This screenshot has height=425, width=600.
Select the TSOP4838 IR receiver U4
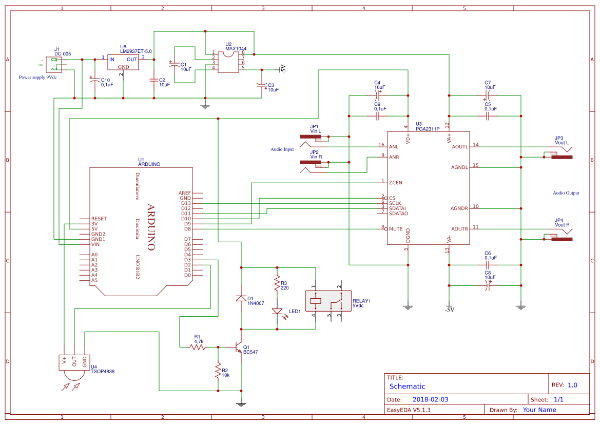pos(73,362)
